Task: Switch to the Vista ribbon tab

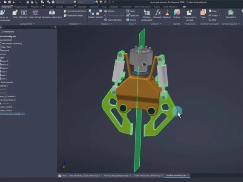Action: click(x=104, y=7)
